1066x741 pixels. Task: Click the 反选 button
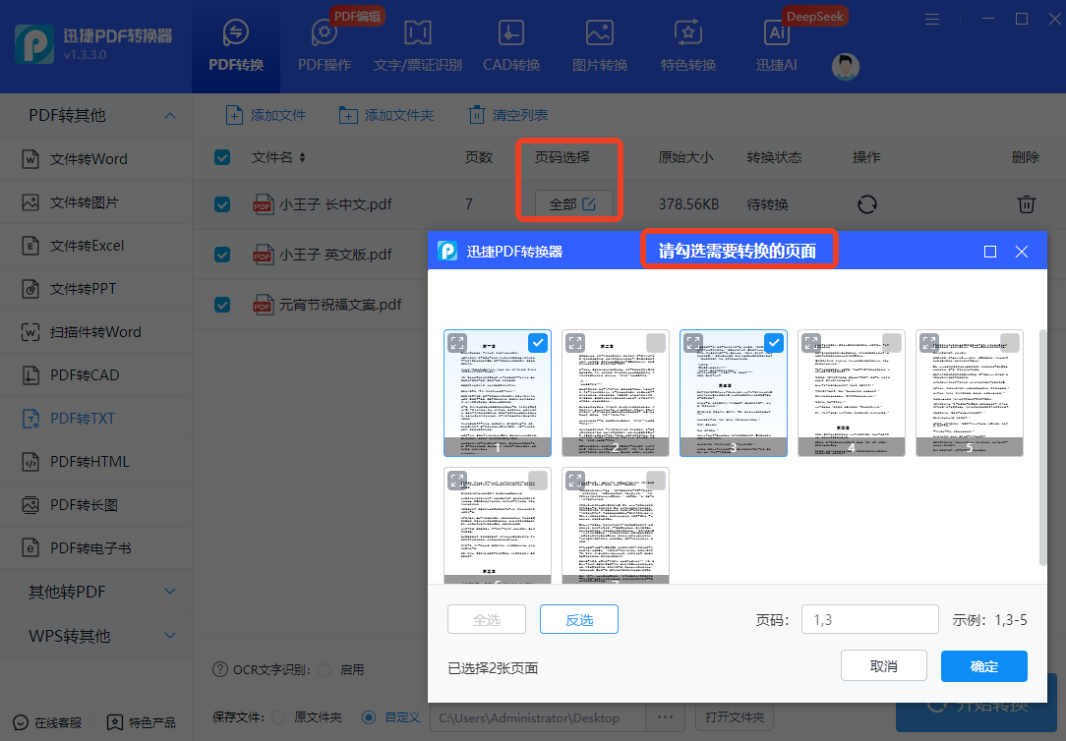579,619
